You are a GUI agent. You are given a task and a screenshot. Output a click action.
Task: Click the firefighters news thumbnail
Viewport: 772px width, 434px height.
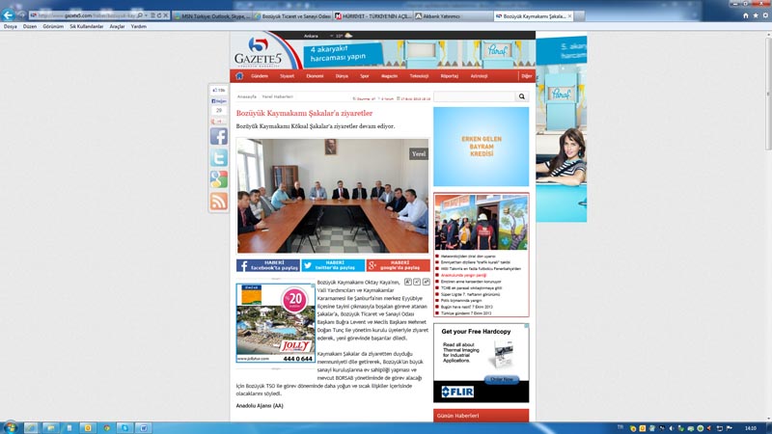pyautogui.click(x=481, y=222)
